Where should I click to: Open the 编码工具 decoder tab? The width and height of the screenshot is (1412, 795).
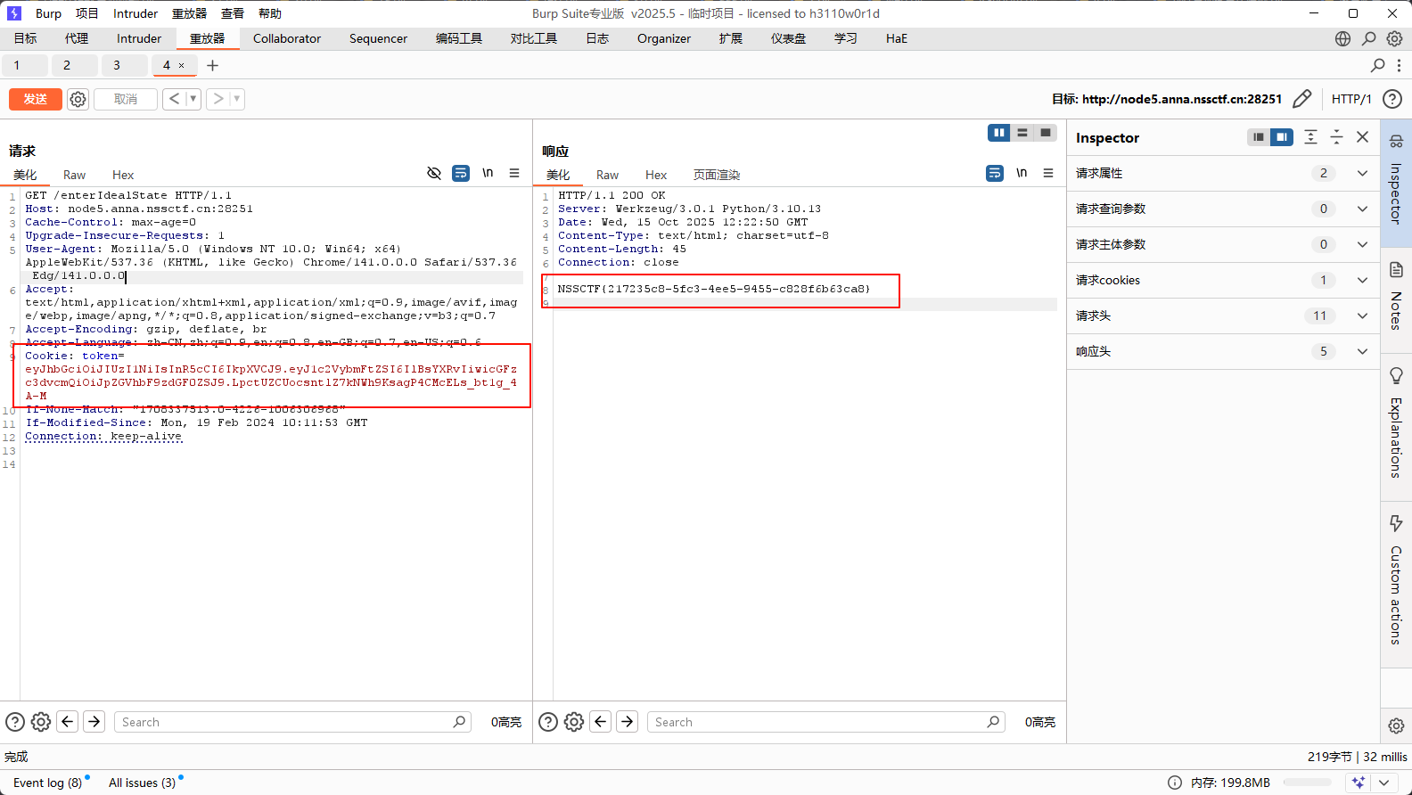[459, 38]
